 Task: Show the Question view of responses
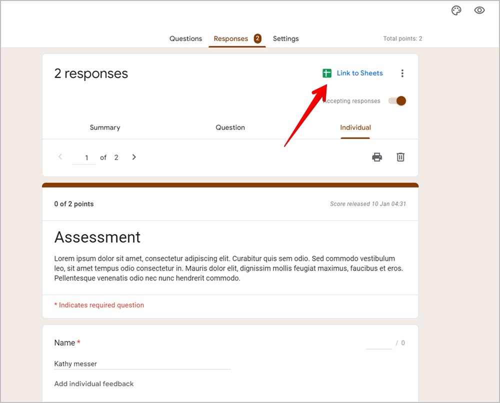tap(230, 128)
